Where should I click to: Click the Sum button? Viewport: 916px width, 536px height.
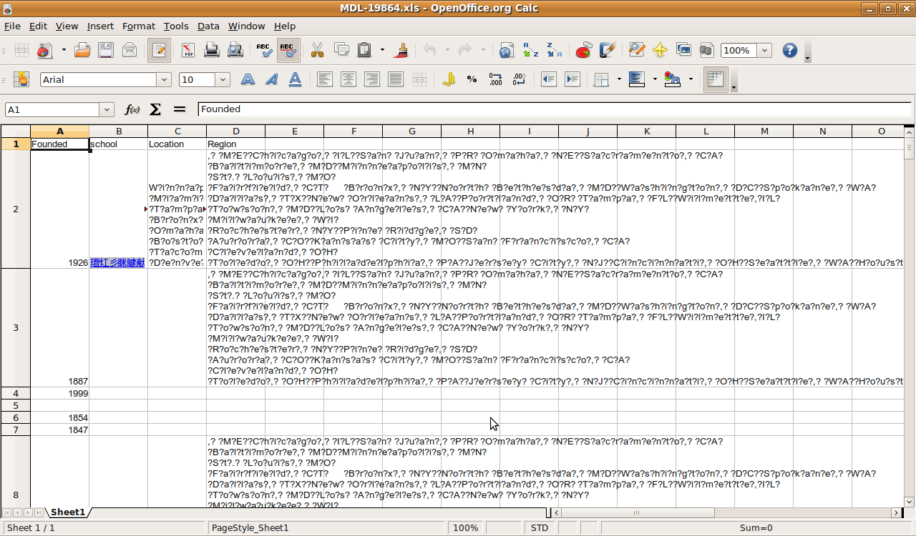coord(155,109)
